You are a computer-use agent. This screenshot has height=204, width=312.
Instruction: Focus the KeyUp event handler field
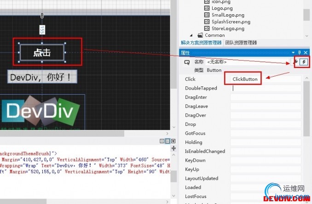[x=266, y=169]
